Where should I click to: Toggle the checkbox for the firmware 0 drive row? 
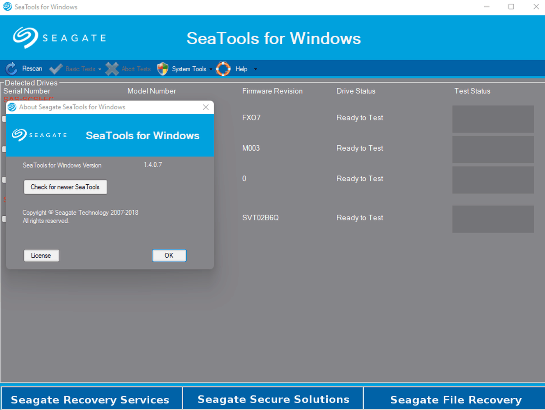pyautogui.click(x=4, y=179)
